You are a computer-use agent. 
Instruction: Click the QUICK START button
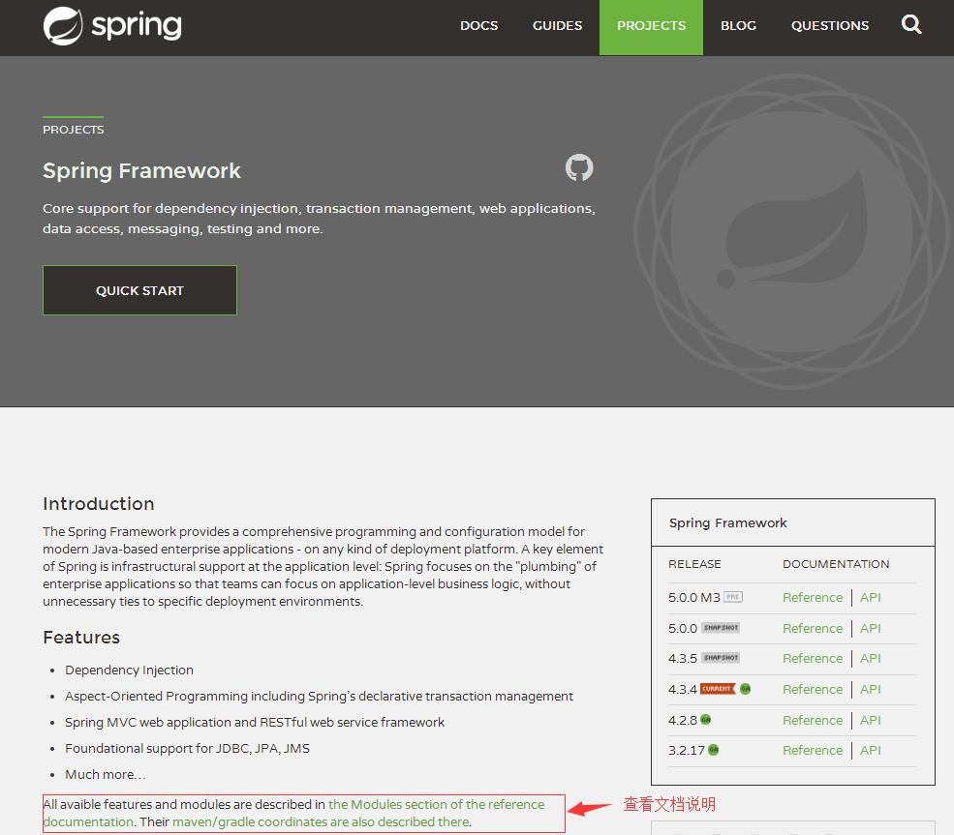point(139,290)
